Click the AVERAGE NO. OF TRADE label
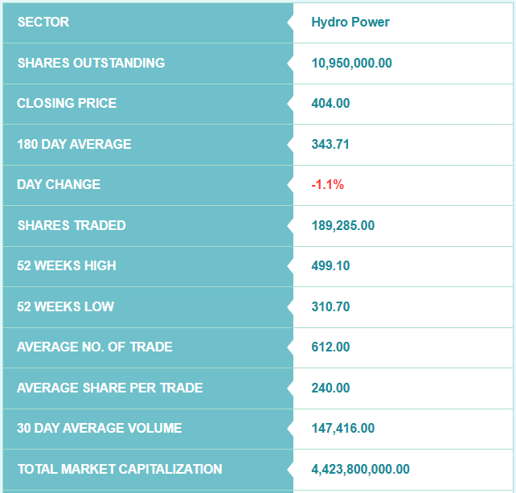The height and width of the screenshot is (493, 516). (95, 347)
